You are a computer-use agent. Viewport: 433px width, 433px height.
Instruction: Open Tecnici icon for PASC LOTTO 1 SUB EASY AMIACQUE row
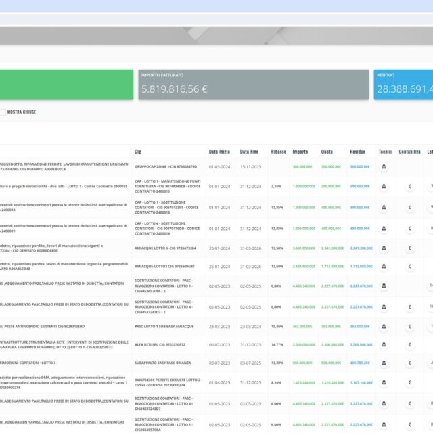click(x=384, y=326)
